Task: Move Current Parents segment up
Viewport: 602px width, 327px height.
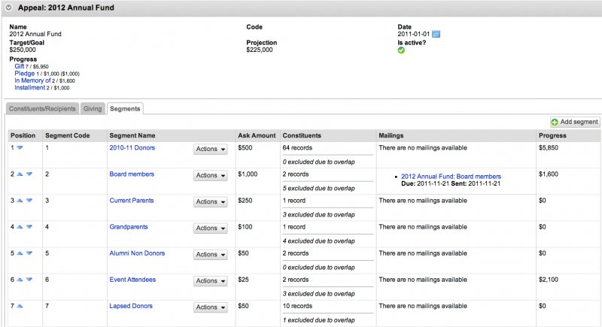Action: pyautogui.click(x=20, y=201)
